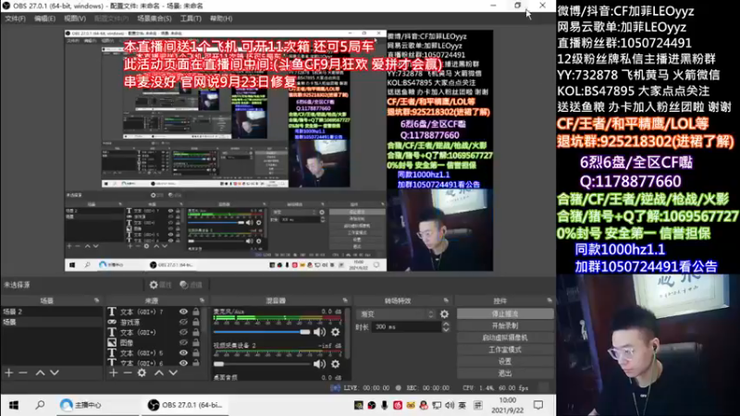740x416 pixels.
Task: Click the 开始录制 start recording button
Action: pyautogui.click(x=505, y=326)
